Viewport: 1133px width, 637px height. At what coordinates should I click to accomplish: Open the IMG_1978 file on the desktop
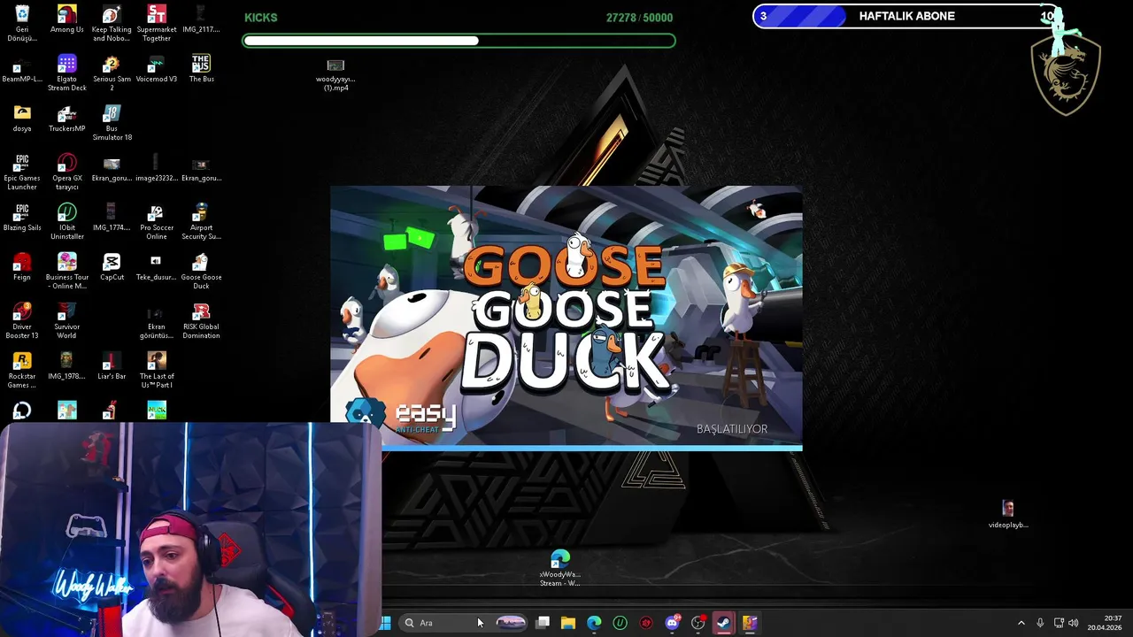pyautogui.click(x=66, y=366)
